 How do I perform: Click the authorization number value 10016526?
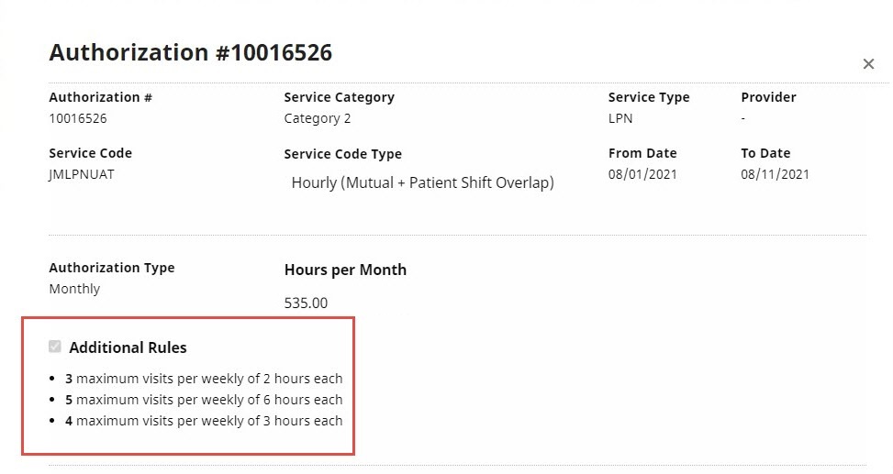[78, 118]
